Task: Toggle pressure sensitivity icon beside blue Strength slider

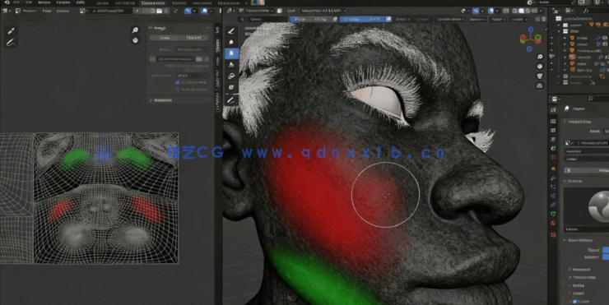Action: point(388,19)
